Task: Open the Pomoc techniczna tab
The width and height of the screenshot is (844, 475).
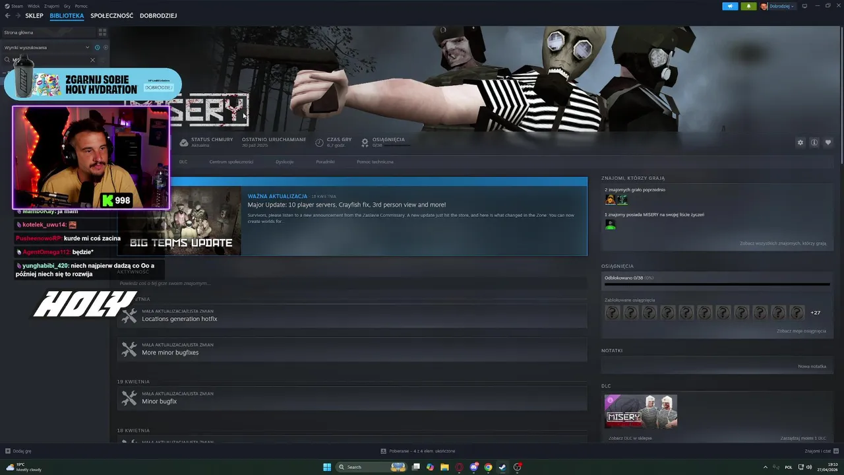Action: pyautogui.click(x=375, y=162)
